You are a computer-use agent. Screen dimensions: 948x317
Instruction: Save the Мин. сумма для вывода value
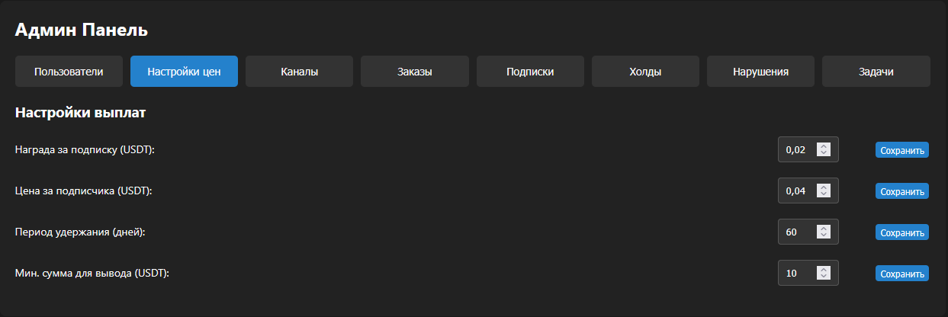point(902,274)
